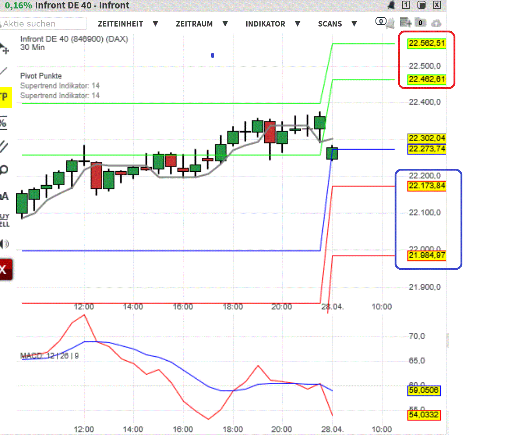Click the 22.302,04 price label
This screenshot has width=515, height=441.
point(427,138)
